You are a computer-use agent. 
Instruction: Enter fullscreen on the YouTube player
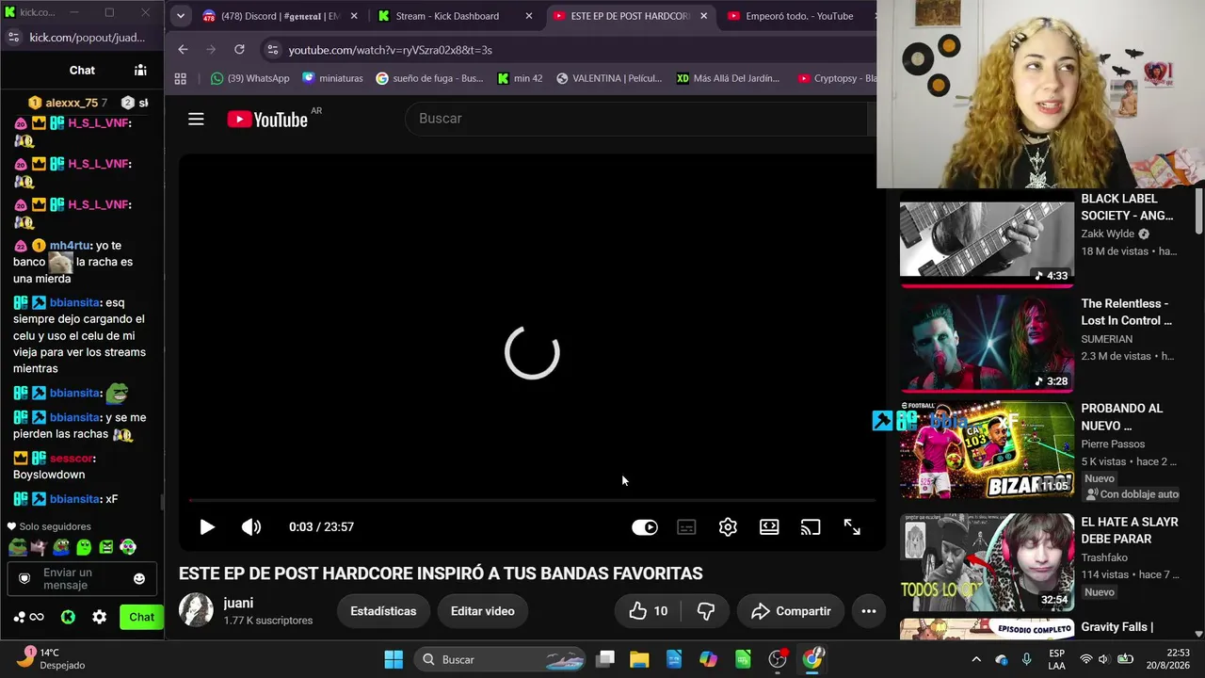click(852, 527)
